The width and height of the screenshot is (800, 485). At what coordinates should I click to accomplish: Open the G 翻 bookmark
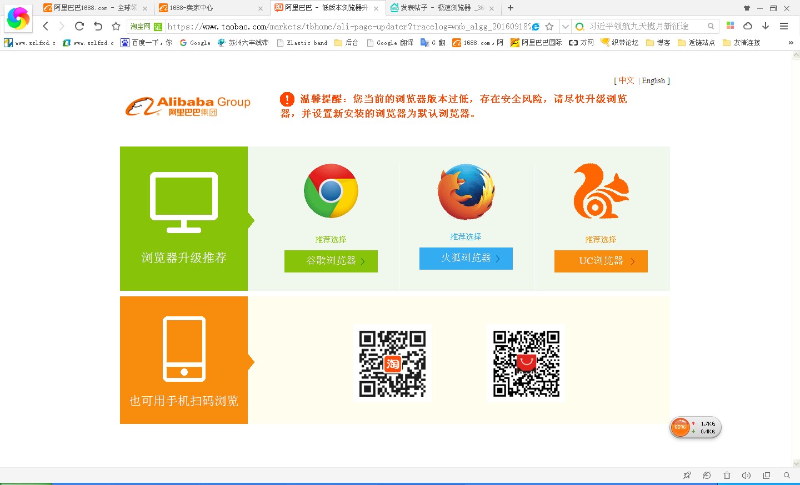pyautogui.click(x=433, y=43)
